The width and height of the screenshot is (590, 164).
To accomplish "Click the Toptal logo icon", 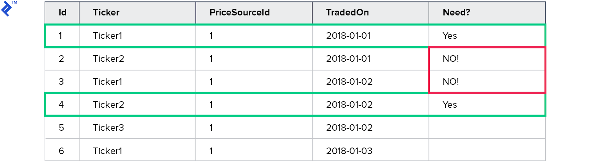I will (x=7, y=9).
